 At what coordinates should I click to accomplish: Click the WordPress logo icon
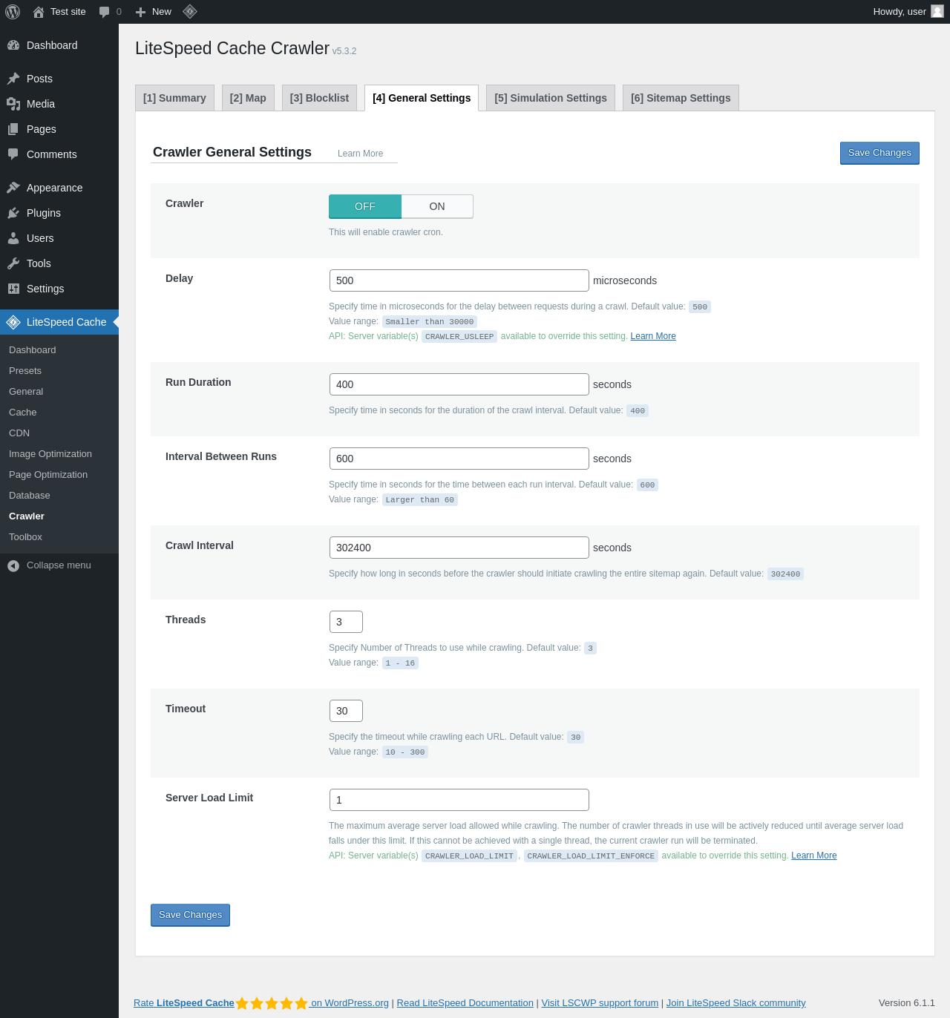pyautogui.click(x=13, y=12)
